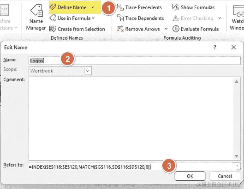Click the Trace Dependents icon
244x189 pixels.
[x=120, y=18]
